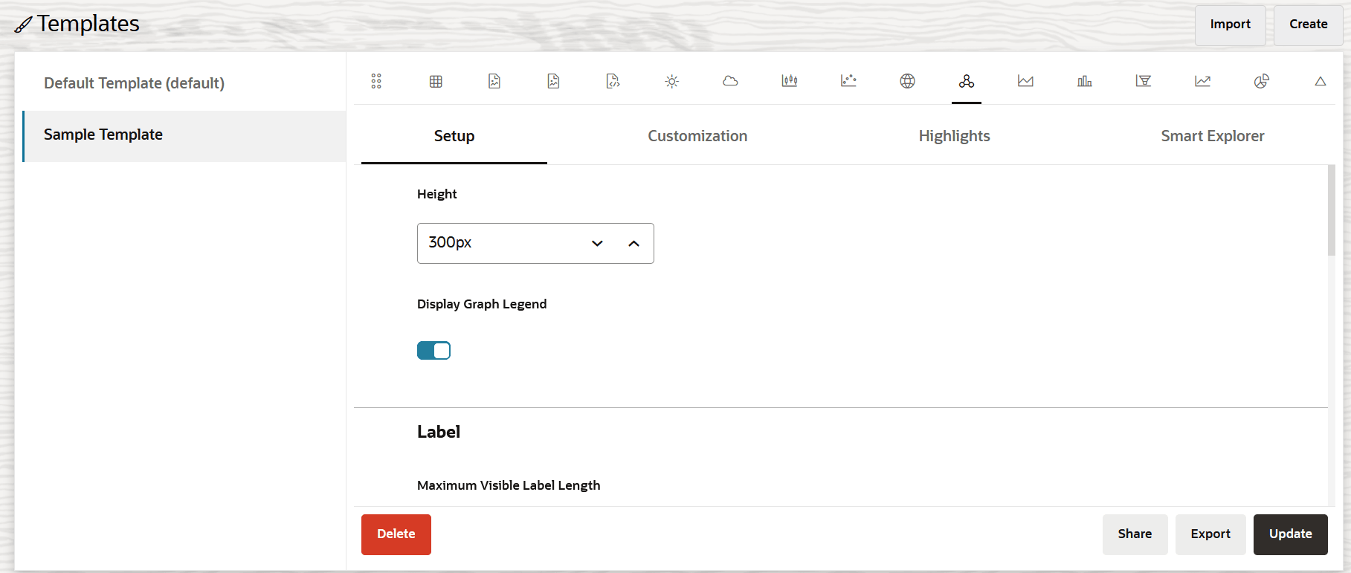Go to the Highlights tab
Image resolution: width=1351 pixels, height=573 pixels.
(955, 136)
